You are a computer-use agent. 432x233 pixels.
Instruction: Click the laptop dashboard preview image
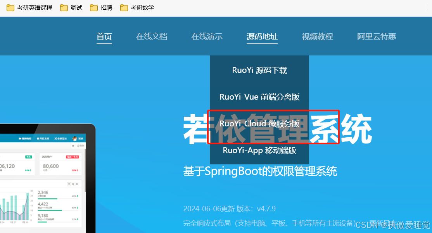coord(47,178)
